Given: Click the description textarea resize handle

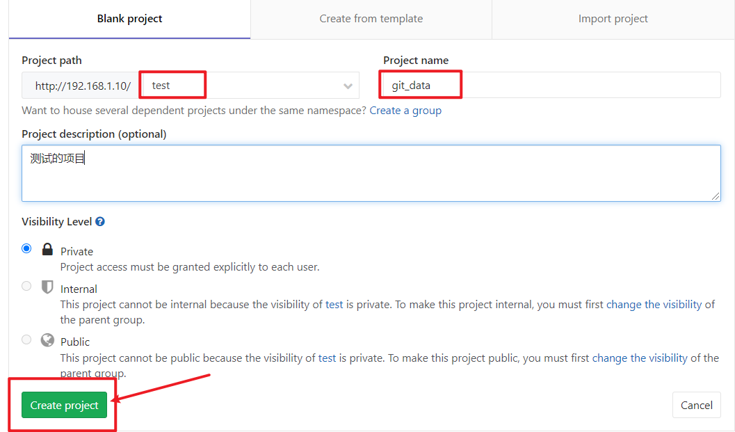Looking at the screenshot, I should point(716,196).
